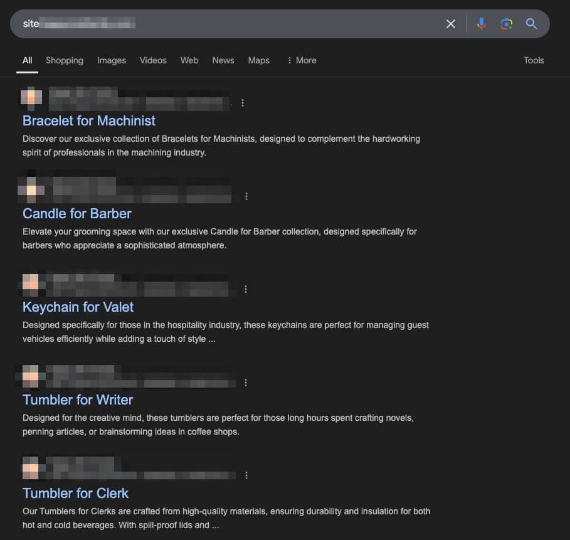Open three-dot menu for Tumbler for Writer result
Image resolution: width=570 pixels, height=540 pixels.
[x=246, y=383]
